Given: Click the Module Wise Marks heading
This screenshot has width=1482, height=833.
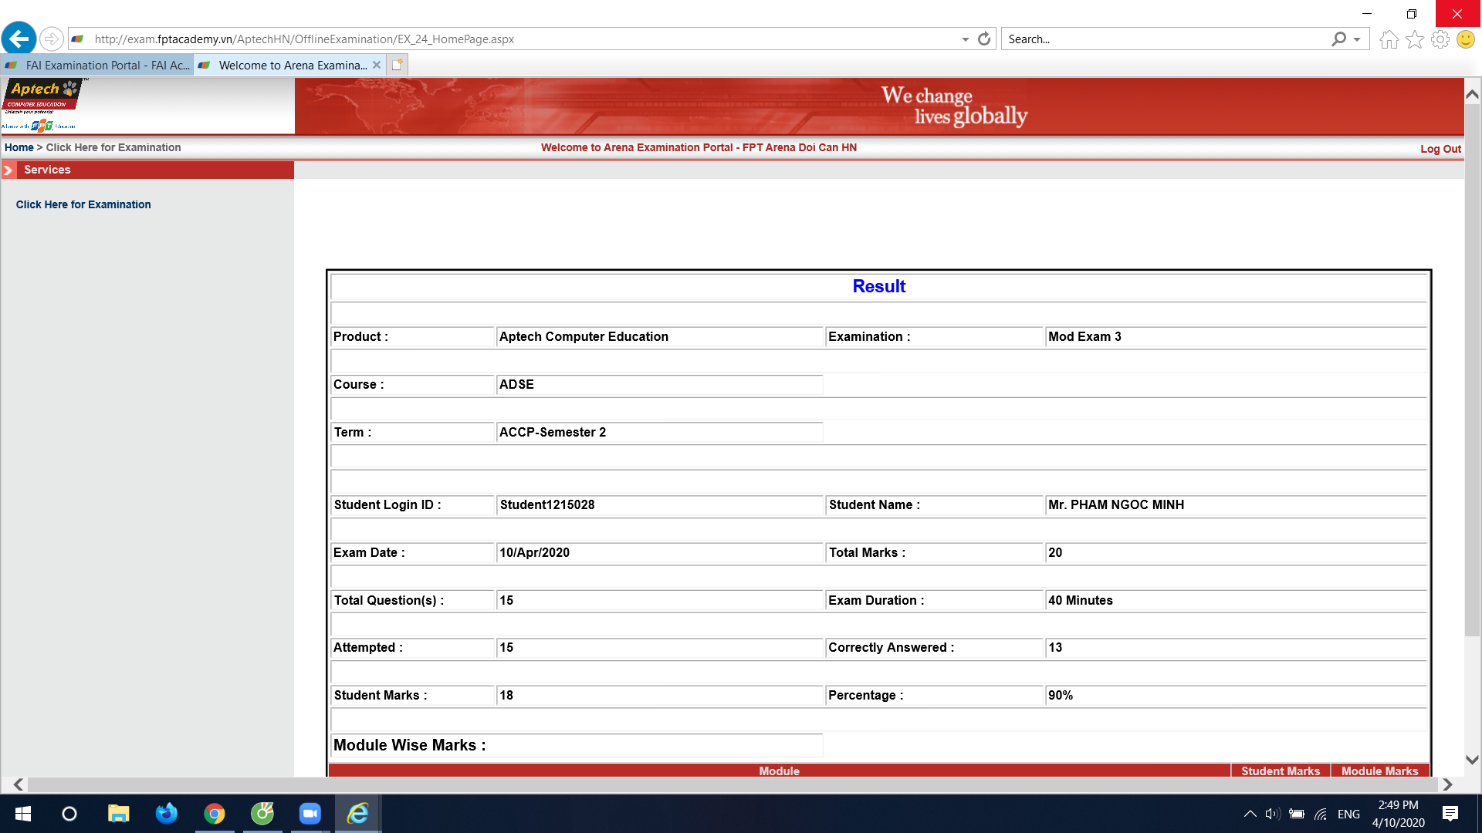Looking at the screenshot, I should [409, 745].
